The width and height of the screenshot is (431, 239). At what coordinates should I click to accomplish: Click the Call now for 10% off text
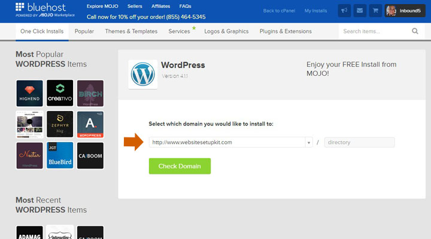pyautogui.click(x=146, y=17)
